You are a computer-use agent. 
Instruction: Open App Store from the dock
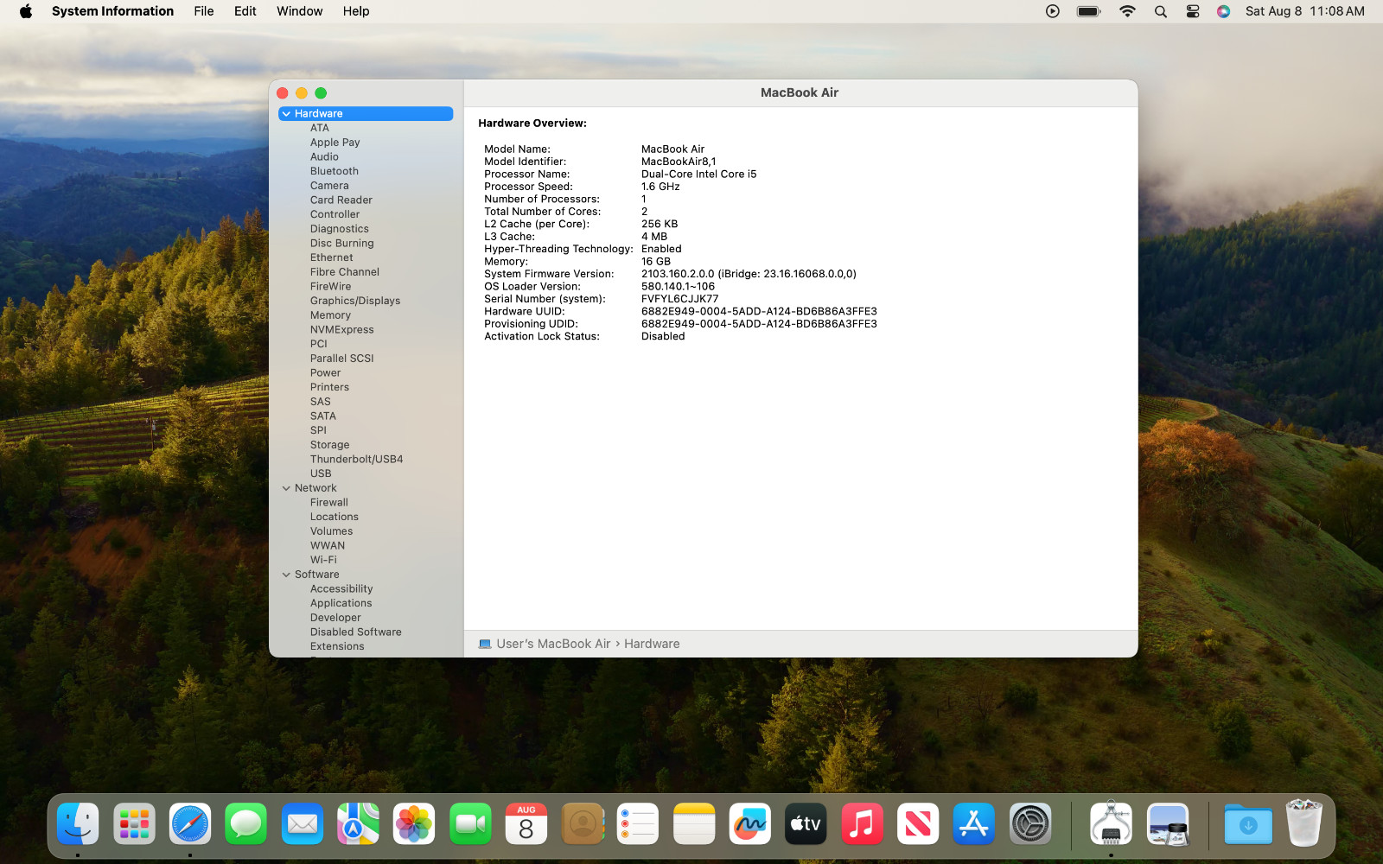[974, 824]
